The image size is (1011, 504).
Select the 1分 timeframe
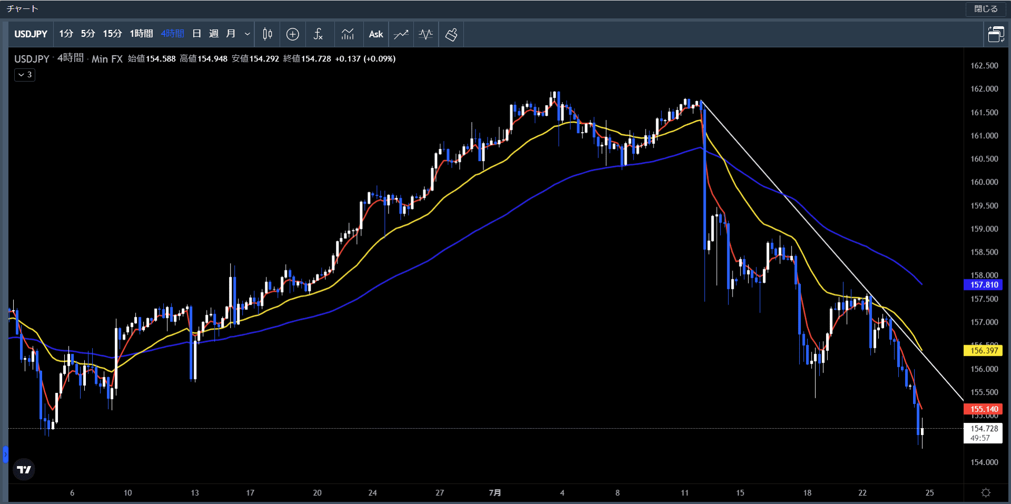coord(66,34)
